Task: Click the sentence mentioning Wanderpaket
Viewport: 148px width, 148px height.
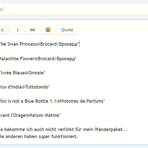Action: coord(64,129)
